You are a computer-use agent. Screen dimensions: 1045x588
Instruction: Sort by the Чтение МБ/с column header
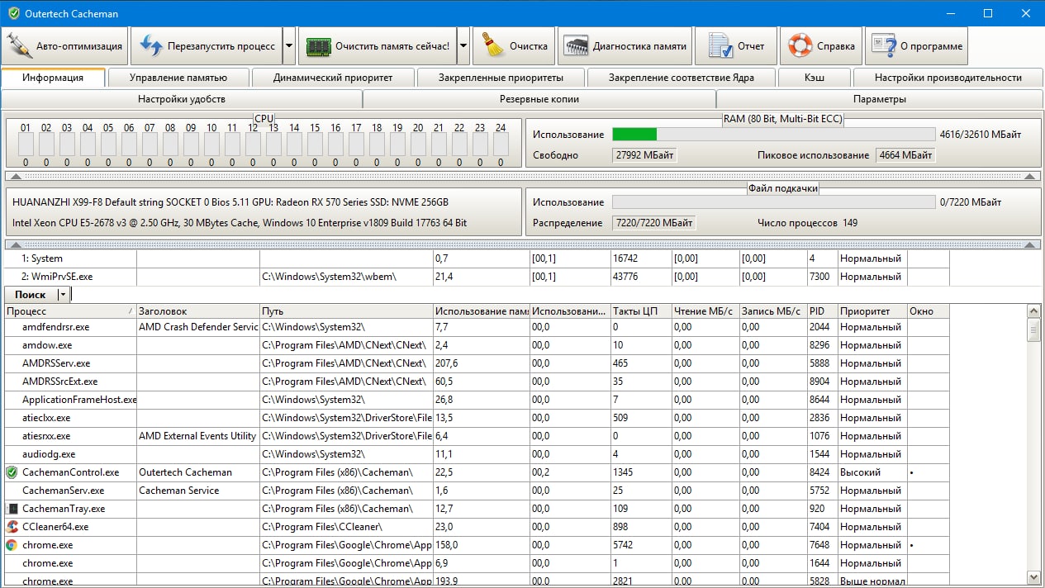[x=705, y=311]
